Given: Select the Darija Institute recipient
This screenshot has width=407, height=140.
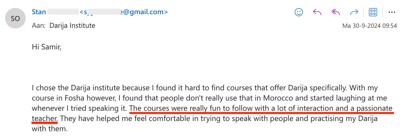Looking at the screenshot, I should [x=72, y=26].
